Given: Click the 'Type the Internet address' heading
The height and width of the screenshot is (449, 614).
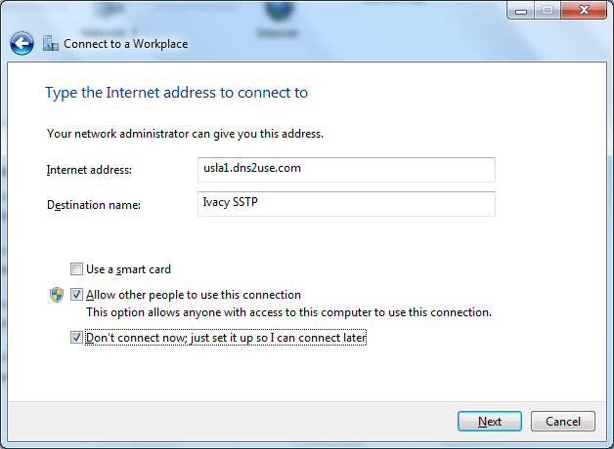Looking at the screenshot, I should tap(177, 93).
